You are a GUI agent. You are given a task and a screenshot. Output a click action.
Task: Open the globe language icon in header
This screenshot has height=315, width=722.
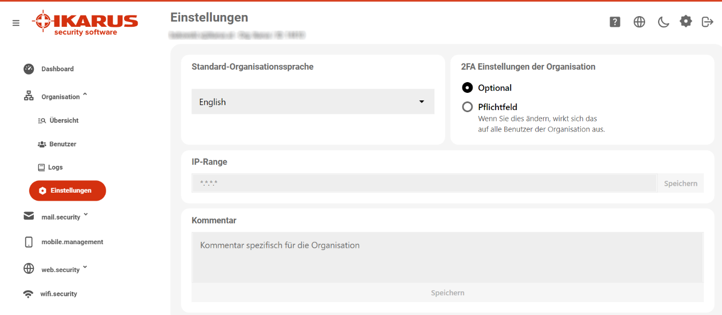639,22
